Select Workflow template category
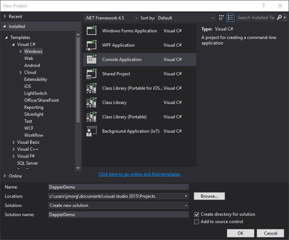 click(x=33, y=135)
